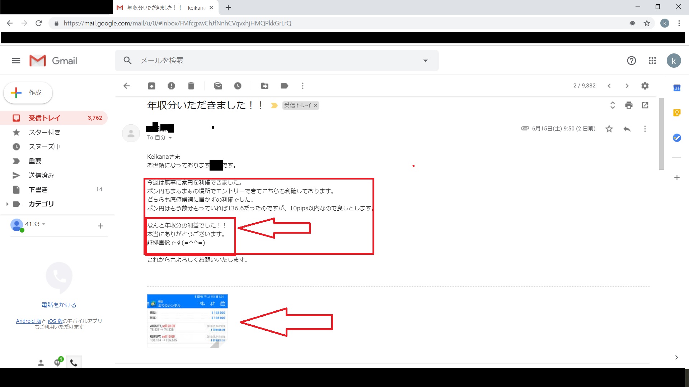Open the Labels icon in toolbar

(x=284, y=86)
